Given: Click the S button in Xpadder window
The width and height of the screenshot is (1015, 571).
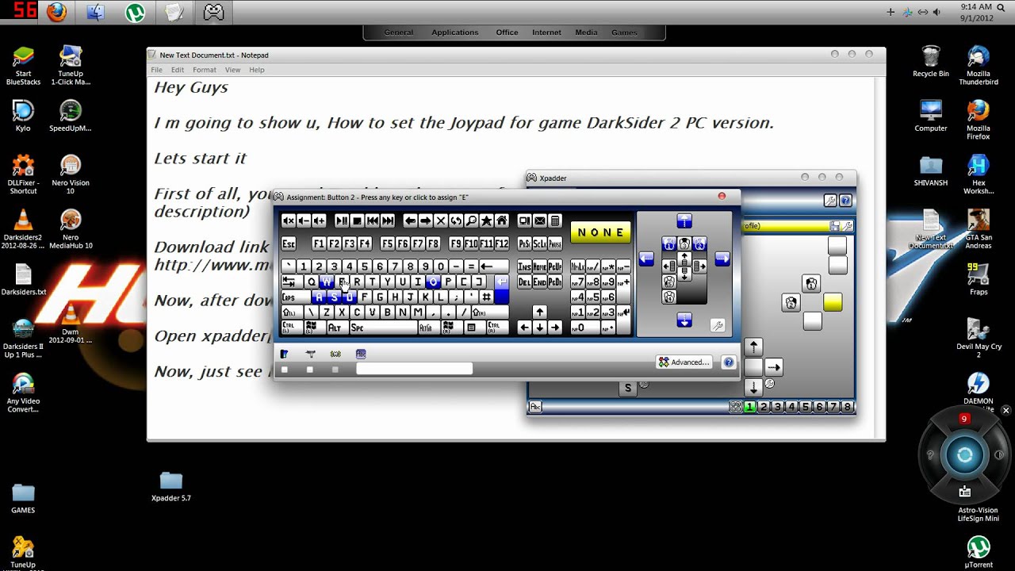Looking at the screenshot, I should 628,388.
